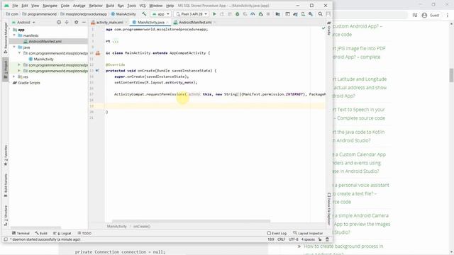Viewport: 454px width, 255px height.
Task: Collapse the manifests folder in project tree
Action: coord(14,35)
